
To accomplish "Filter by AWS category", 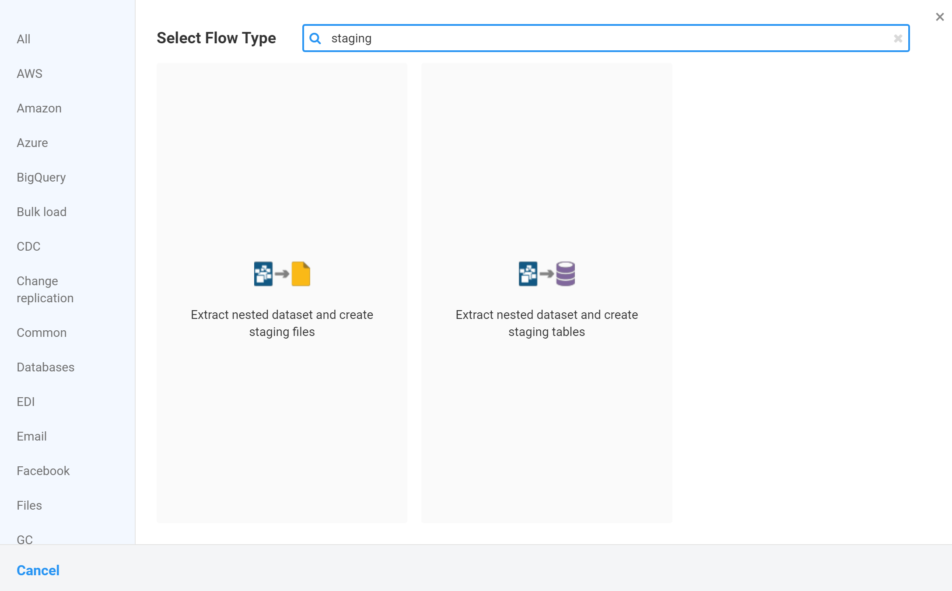I will coord(29,73).
